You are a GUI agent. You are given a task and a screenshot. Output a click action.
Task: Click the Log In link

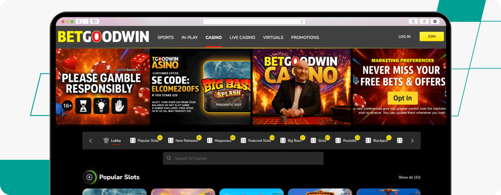(404, 36)
